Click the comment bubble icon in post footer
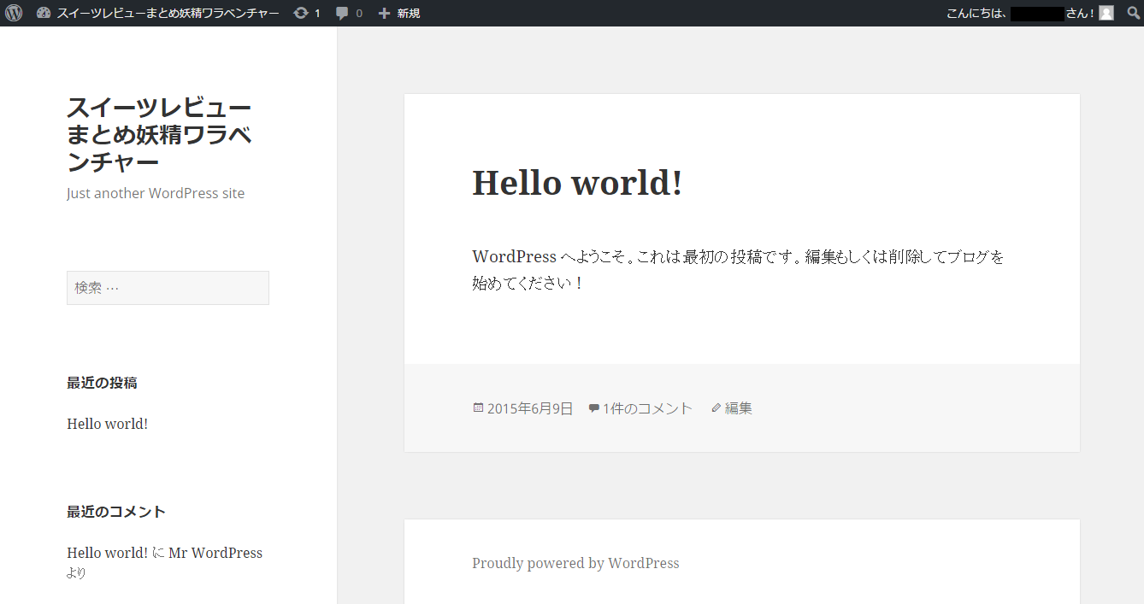The height and width of the screenshot is (604, 1144). click(593, 408)
